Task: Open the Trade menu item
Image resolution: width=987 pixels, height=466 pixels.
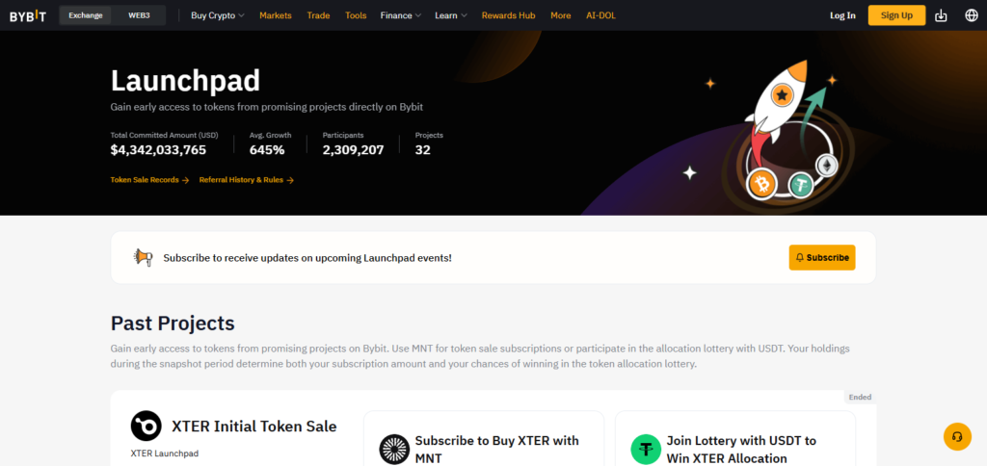Action: point(318,15)
